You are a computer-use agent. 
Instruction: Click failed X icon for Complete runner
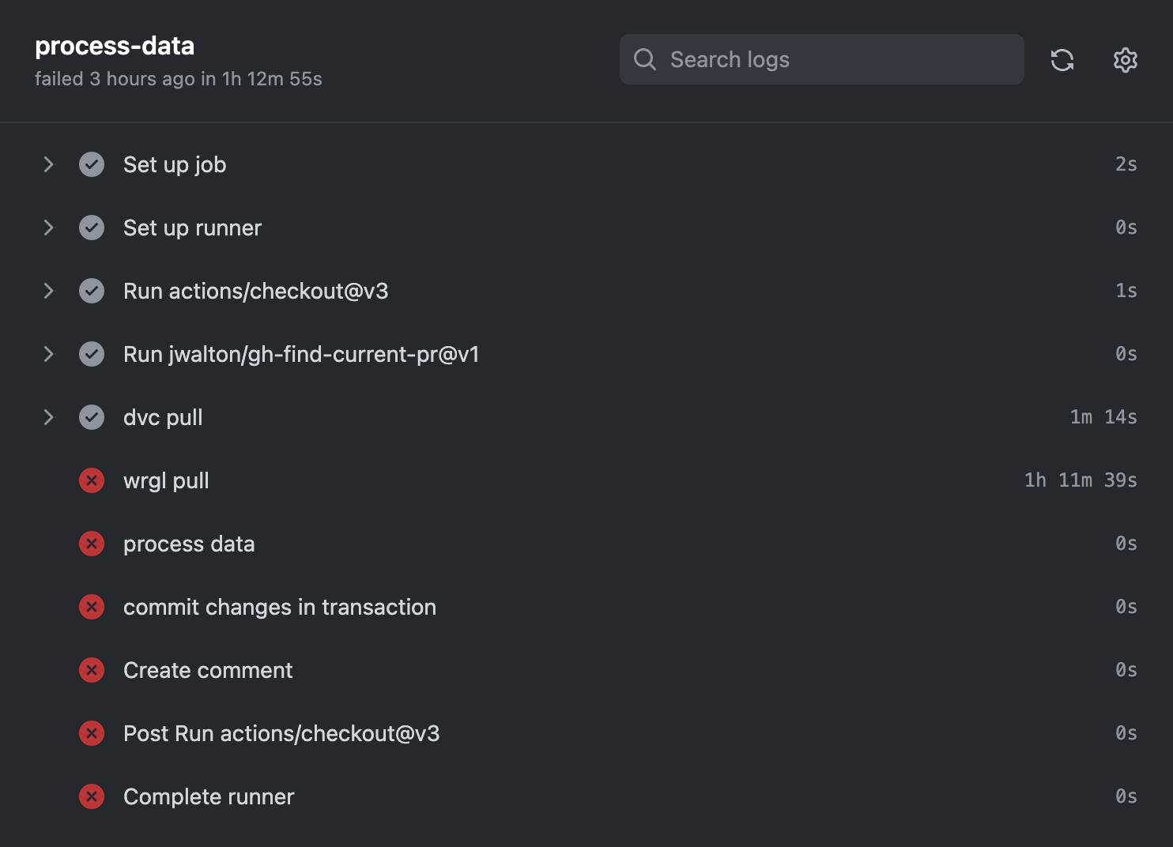[92, 796]
